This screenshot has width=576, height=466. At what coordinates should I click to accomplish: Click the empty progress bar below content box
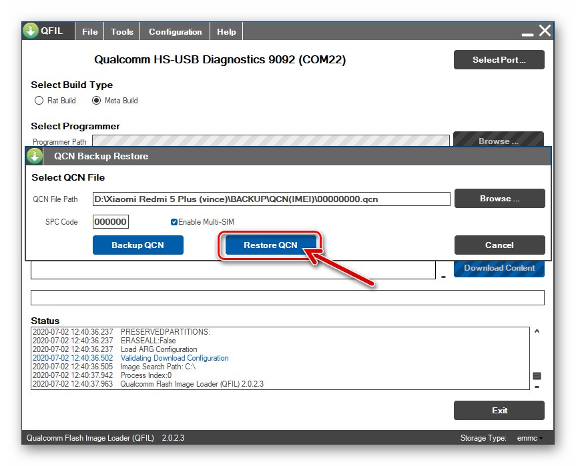287,297
